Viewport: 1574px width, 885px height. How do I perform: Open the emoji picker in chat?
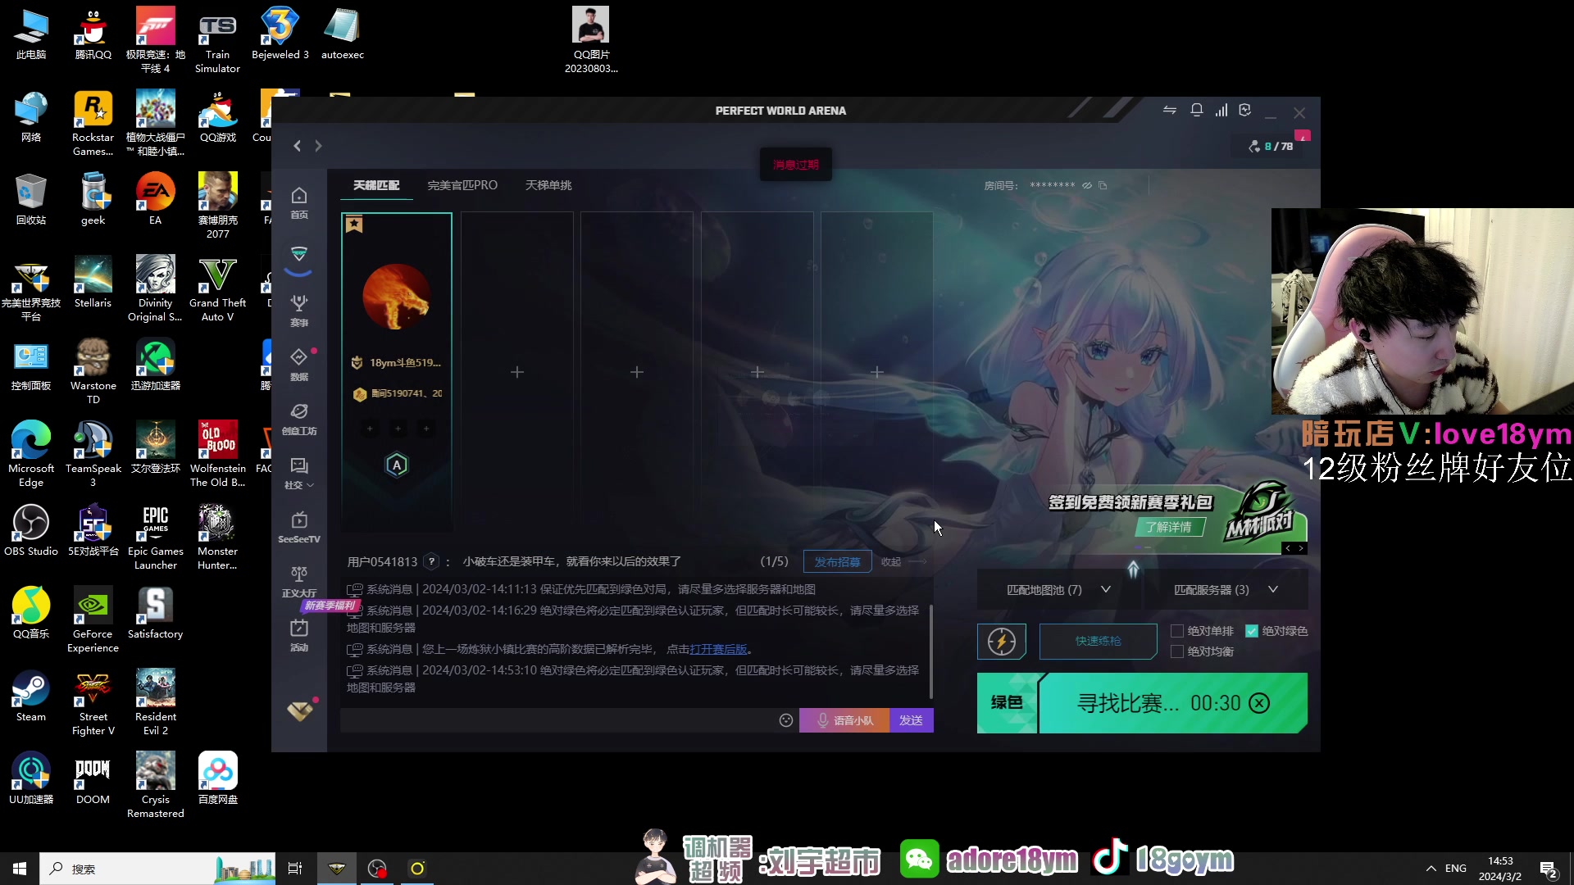[x=785, y=719]
